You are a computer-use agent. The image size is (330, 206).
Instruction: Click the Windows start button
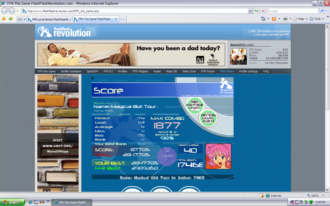pos(12,202)
